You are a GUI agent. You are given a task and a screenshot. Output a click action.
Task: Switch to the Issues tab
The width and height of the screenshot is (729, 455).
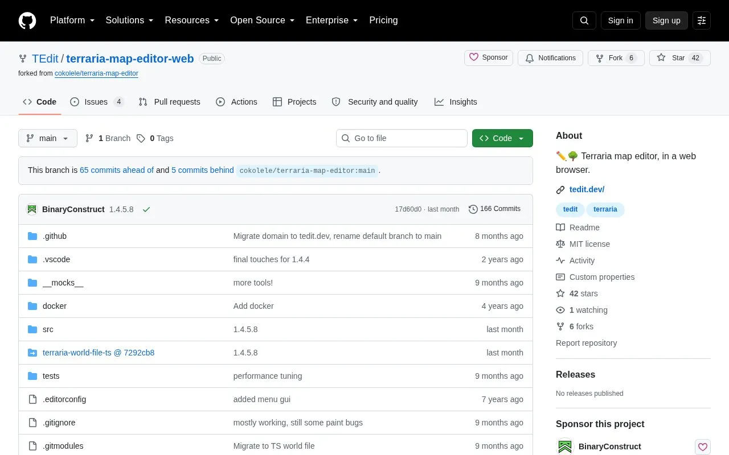point(97,102)
